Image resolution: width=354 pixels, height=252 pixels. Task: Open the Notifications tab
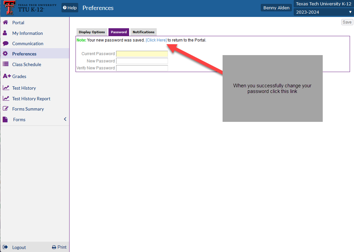point(143,32)
